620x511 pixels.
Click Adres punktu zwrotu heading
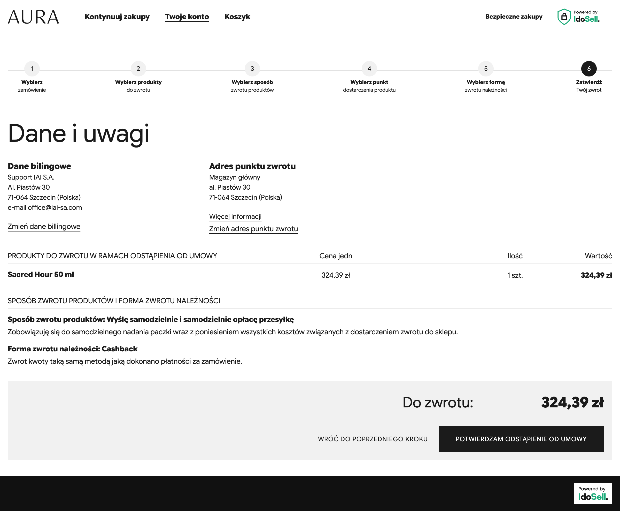point(252,166)
